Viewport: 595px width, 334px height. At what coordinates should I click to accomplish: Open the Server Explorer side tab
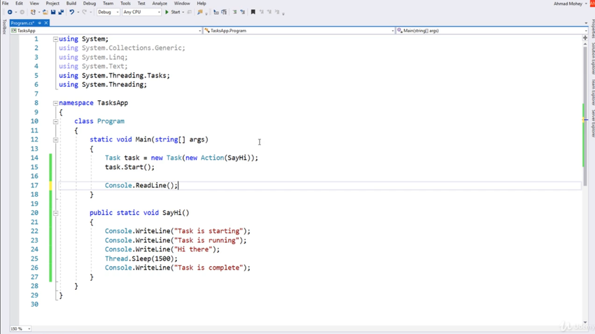pos(593,123)
